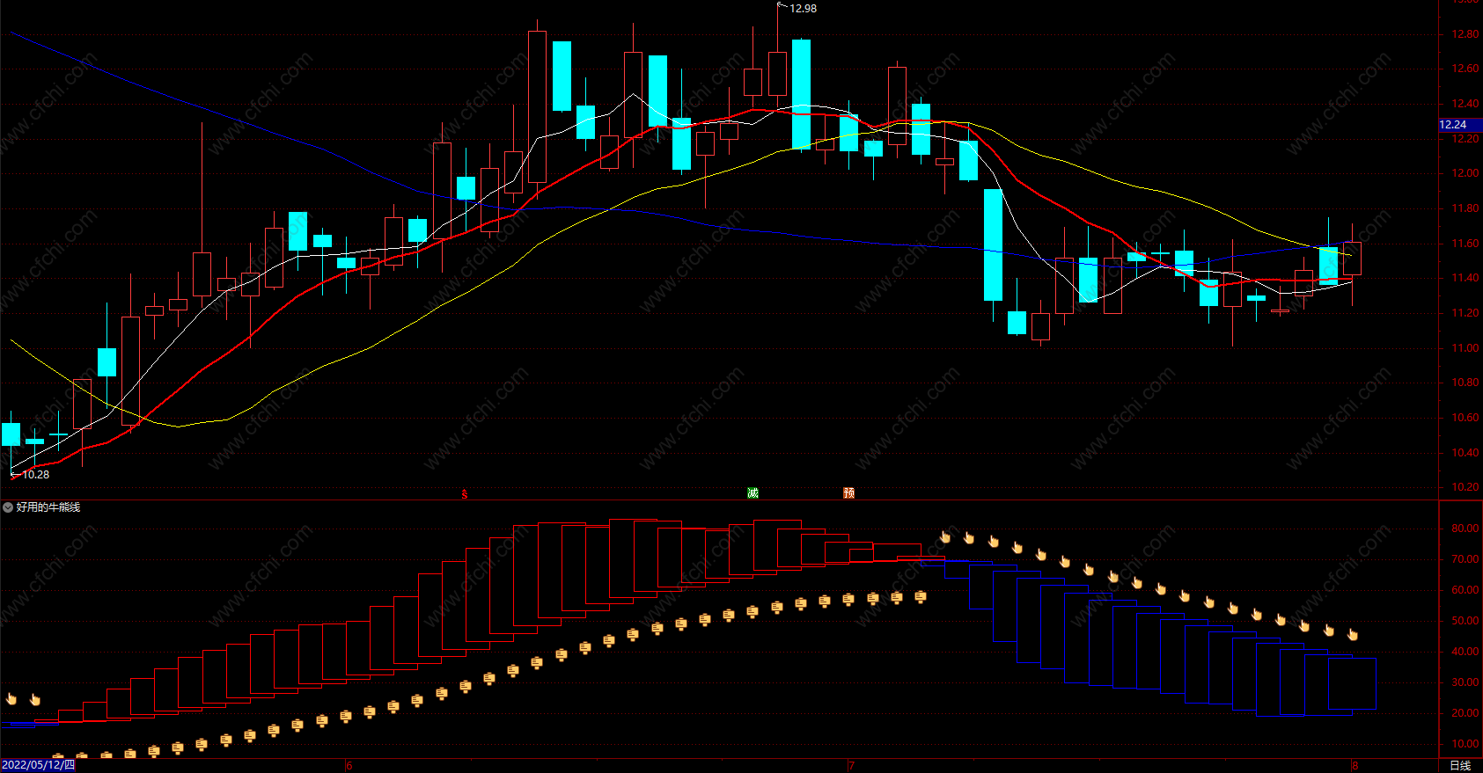Image resolution: width=1483 pixels, height=773 pixels.
Task: Click the 10.20 price axis label
Action: pos(1465,487)
